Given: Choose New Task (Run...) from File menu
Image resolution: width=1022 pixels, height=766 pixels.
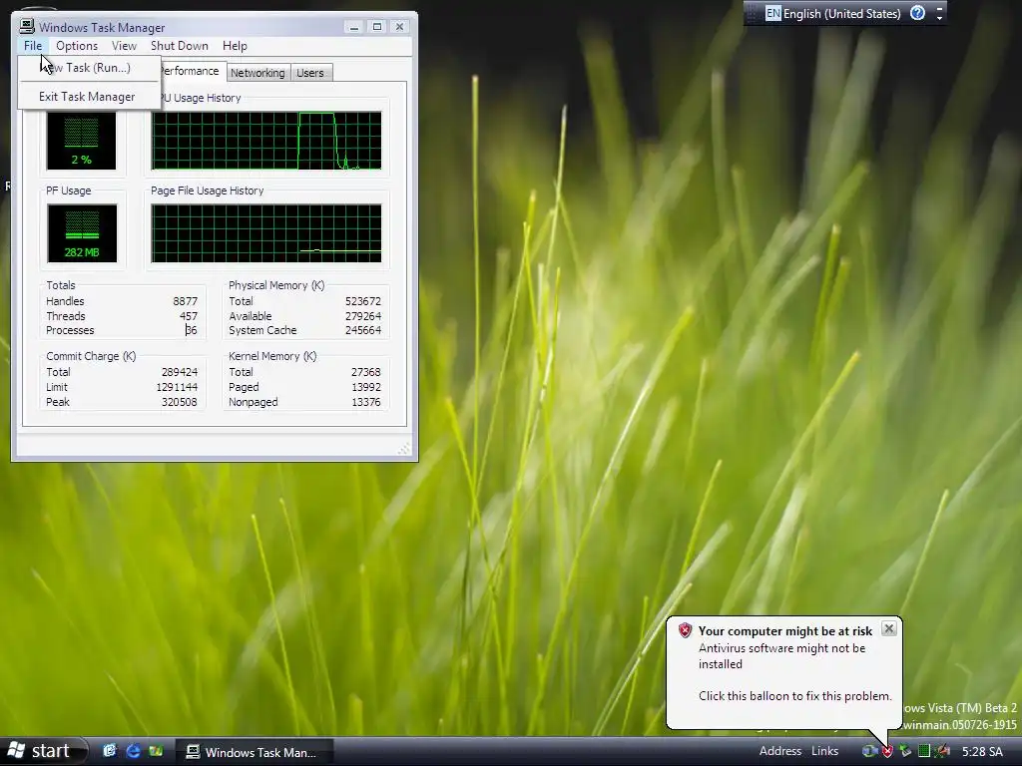Looking at the screenshot, I should click(89, 68).
